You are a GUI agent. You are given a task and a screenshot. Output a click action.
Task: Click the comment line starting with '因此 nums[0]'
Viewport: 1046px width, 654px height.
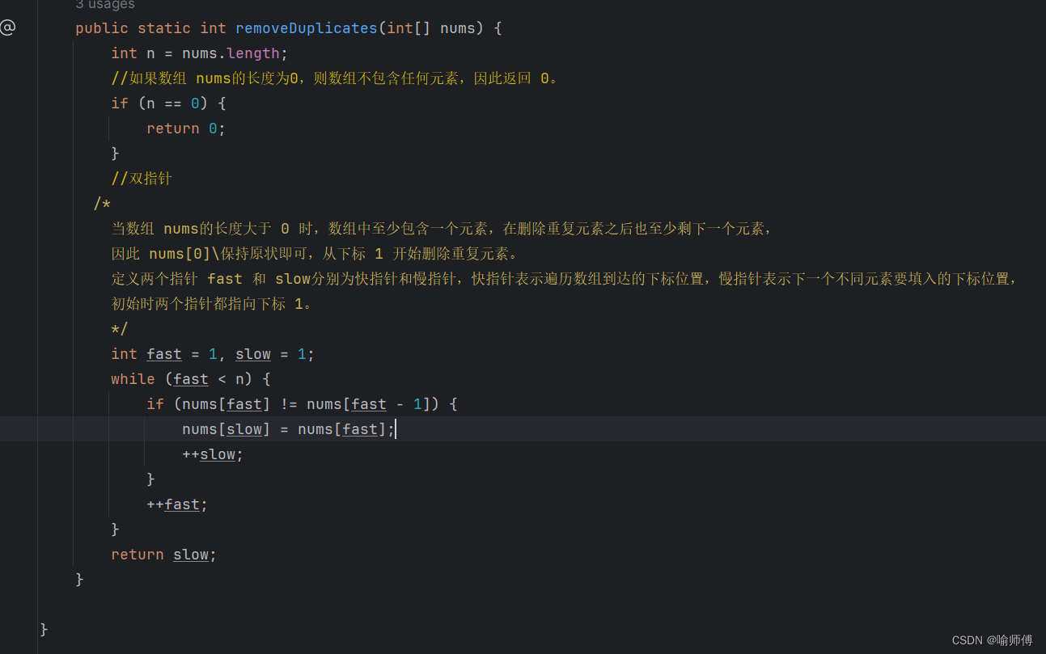[x=315, y=254]
